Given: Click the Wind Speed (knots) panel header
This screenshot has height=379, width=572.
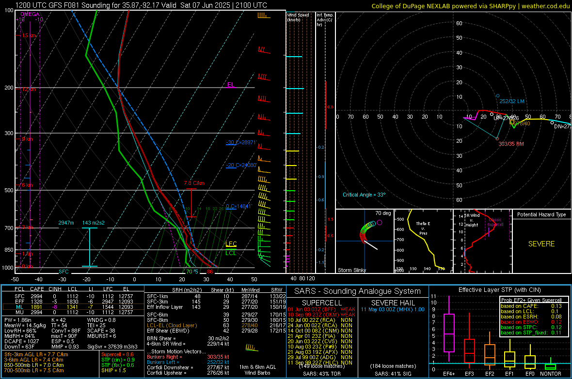Looking at the screenshot, I should tap(298, 17).
